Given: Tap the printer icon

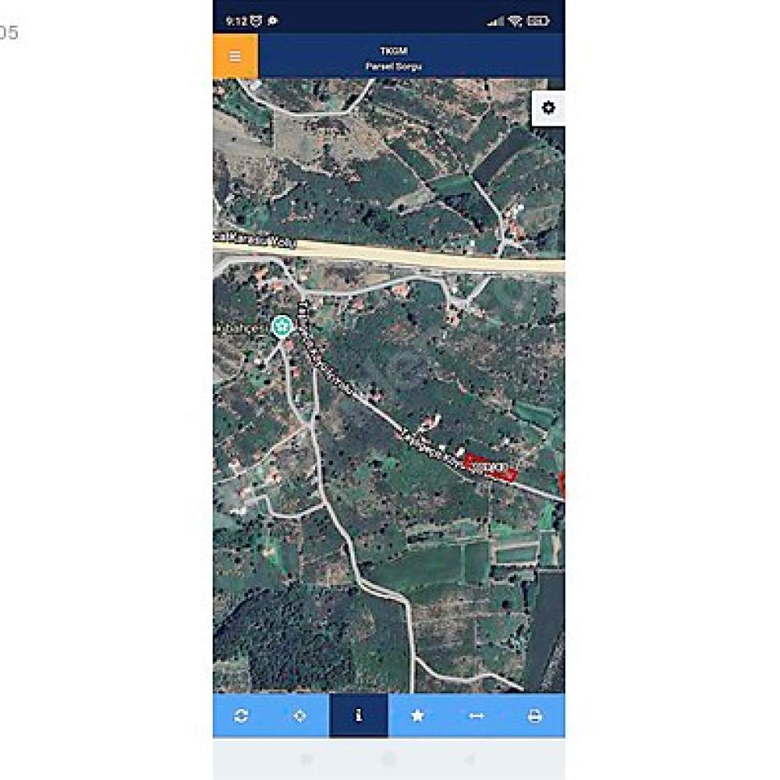Looking at the screenshot, I should [535, 716].
